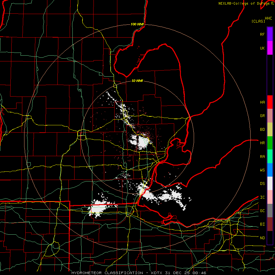Image resolution: width=275 pixels, height=275 pixels.
Task: Click the RA light green swatch
Action: point(270,156)
